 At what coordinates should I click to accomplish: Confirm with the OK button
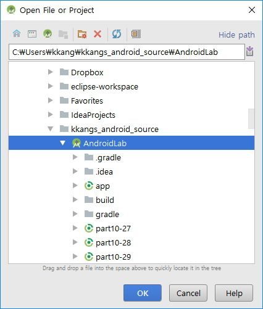[143, 293]
